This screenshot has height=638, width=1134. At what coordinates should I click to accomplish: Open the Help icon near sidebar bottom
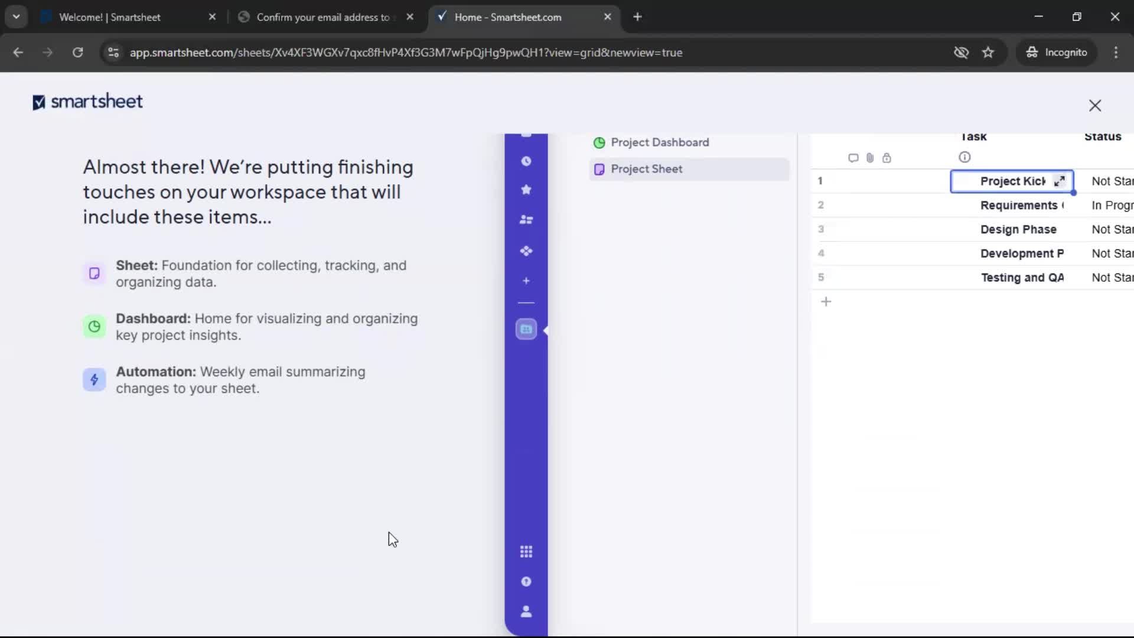click(526, 582)
